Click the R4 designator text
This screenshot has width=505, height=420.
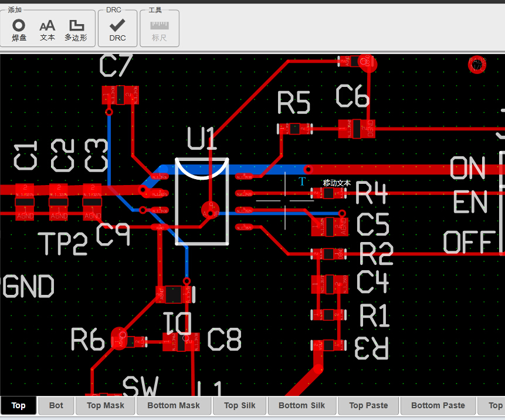(x=371, y=193)
